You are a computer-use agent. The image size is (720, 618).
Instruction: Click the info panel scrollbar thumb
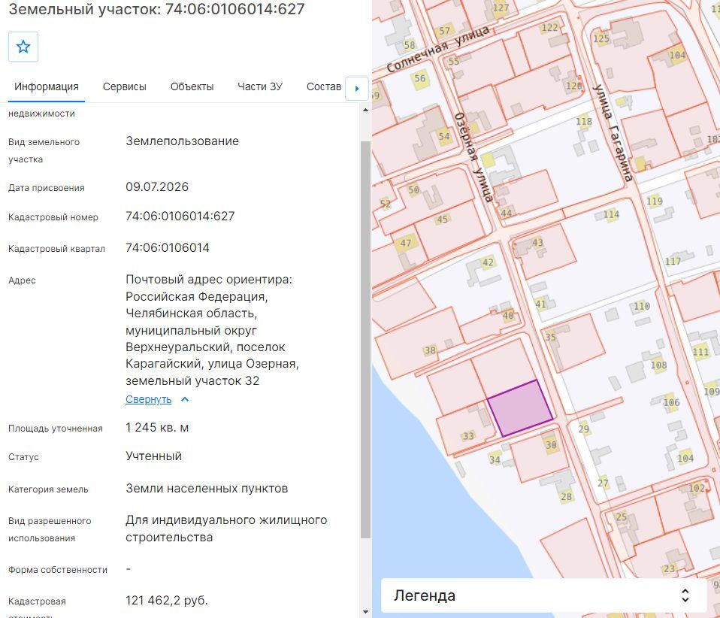pyautogui.click(x=365, y=340)
